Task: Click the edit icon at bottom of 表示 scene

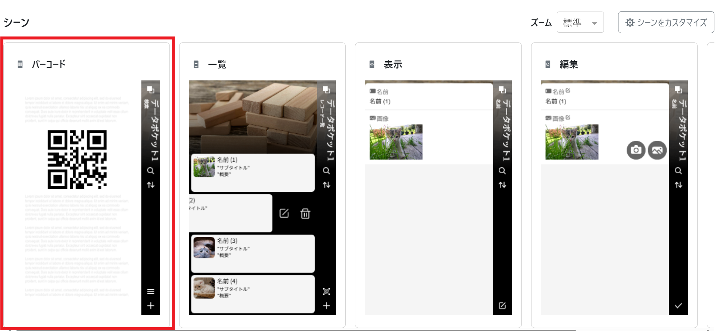Action: pos(502,306)
